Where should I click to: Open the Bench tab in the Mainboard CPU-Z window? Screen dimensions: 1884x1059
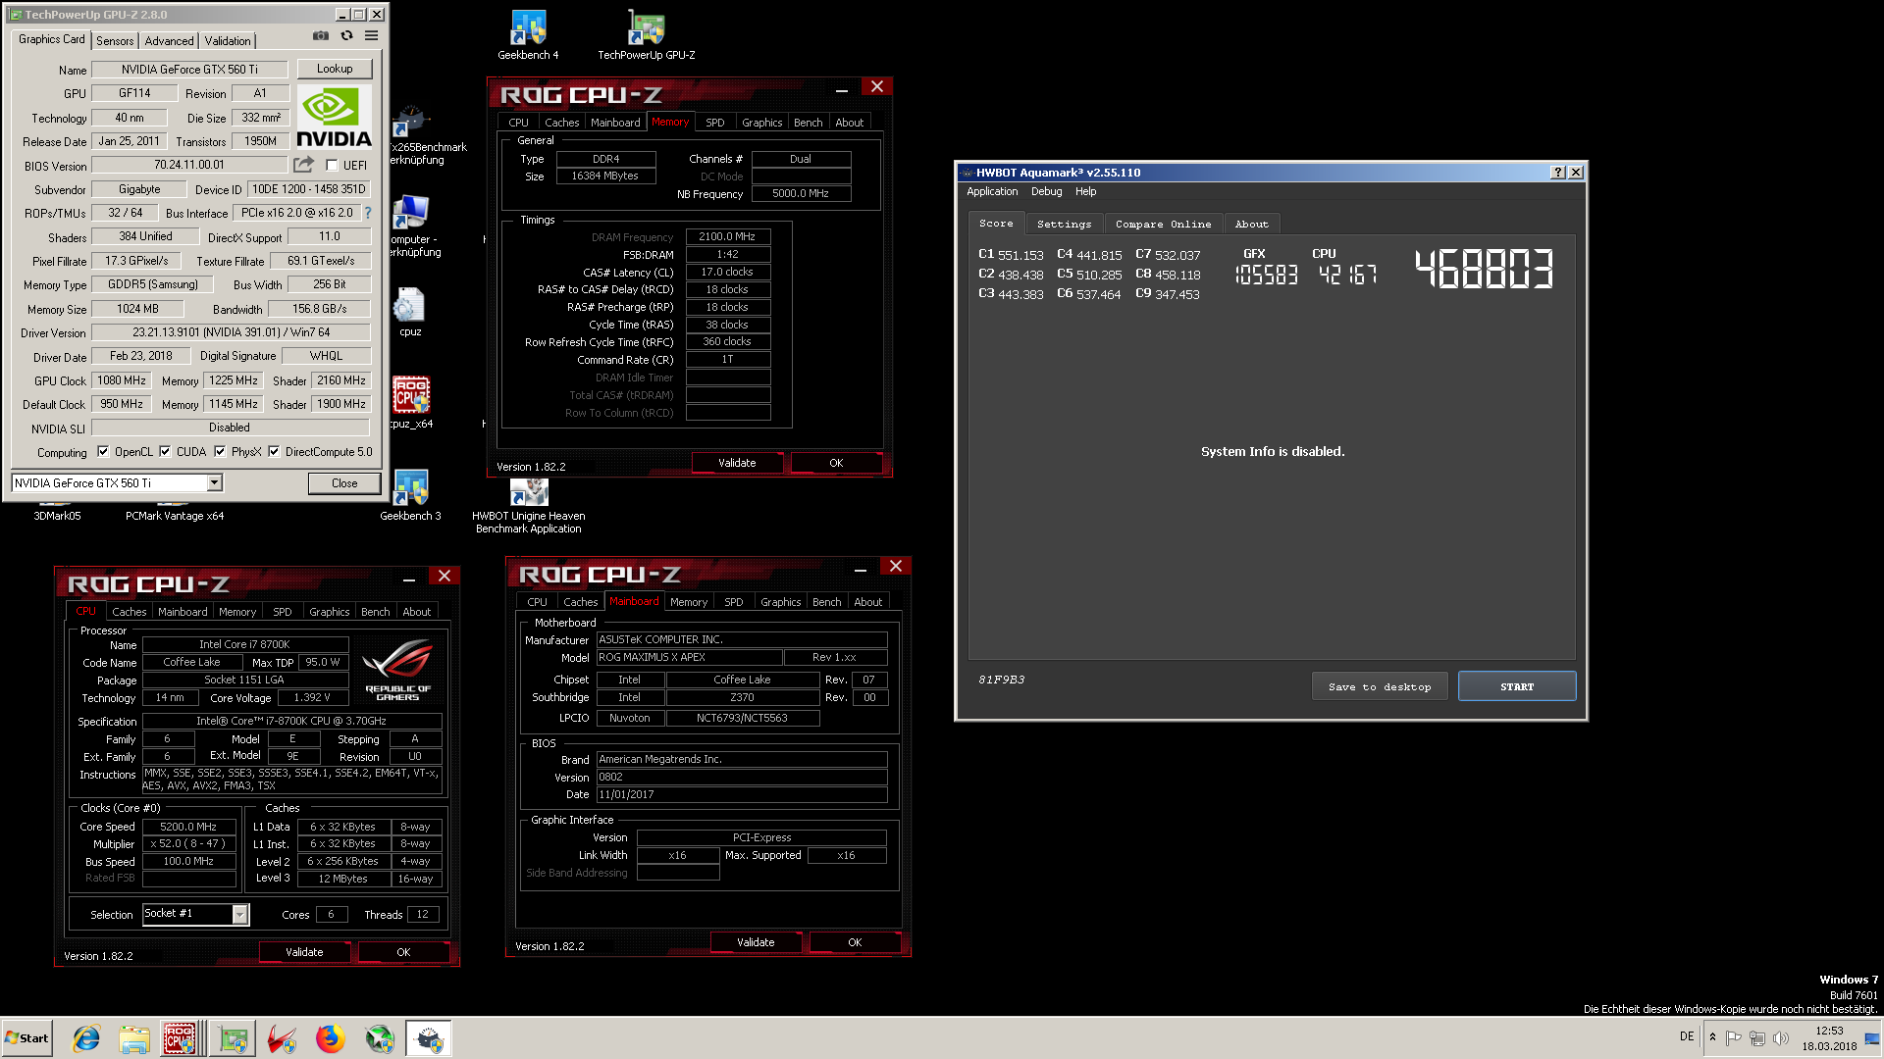pyautogui.click(x=826, y=602)
